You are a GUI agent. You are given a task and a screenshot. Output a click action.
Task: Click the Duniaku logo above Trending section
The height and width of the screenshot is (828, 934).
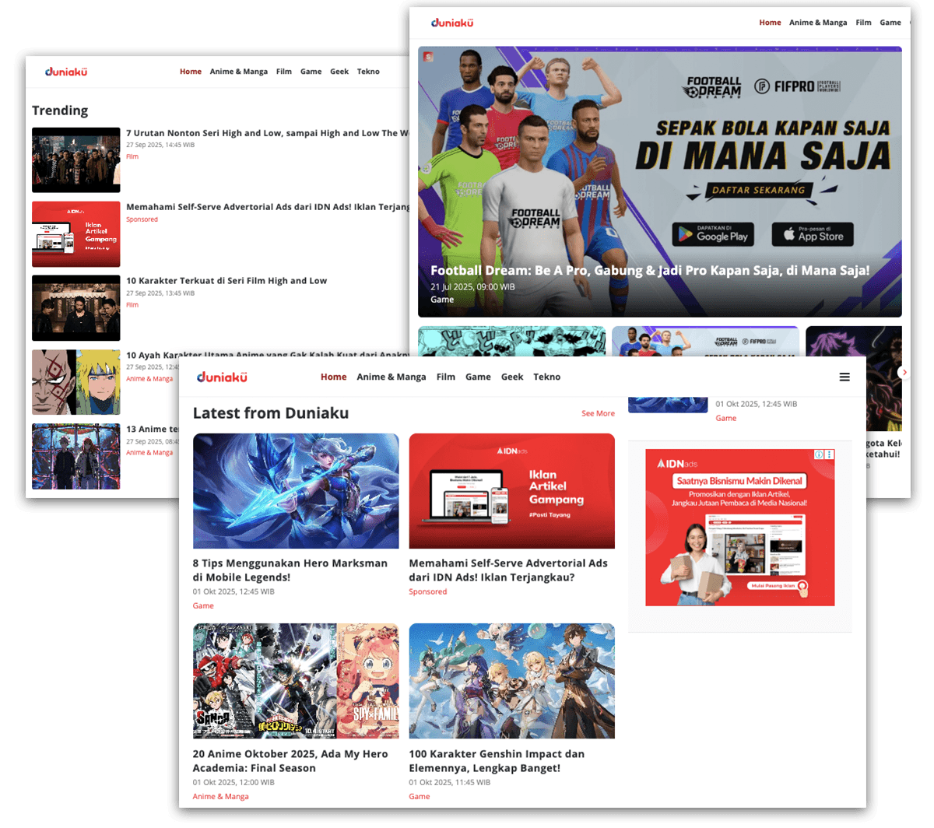[66, 72]
